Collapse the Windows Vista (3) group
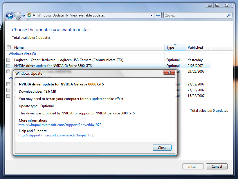This screenshot has height=179, width=238. [x=22, y=54]
